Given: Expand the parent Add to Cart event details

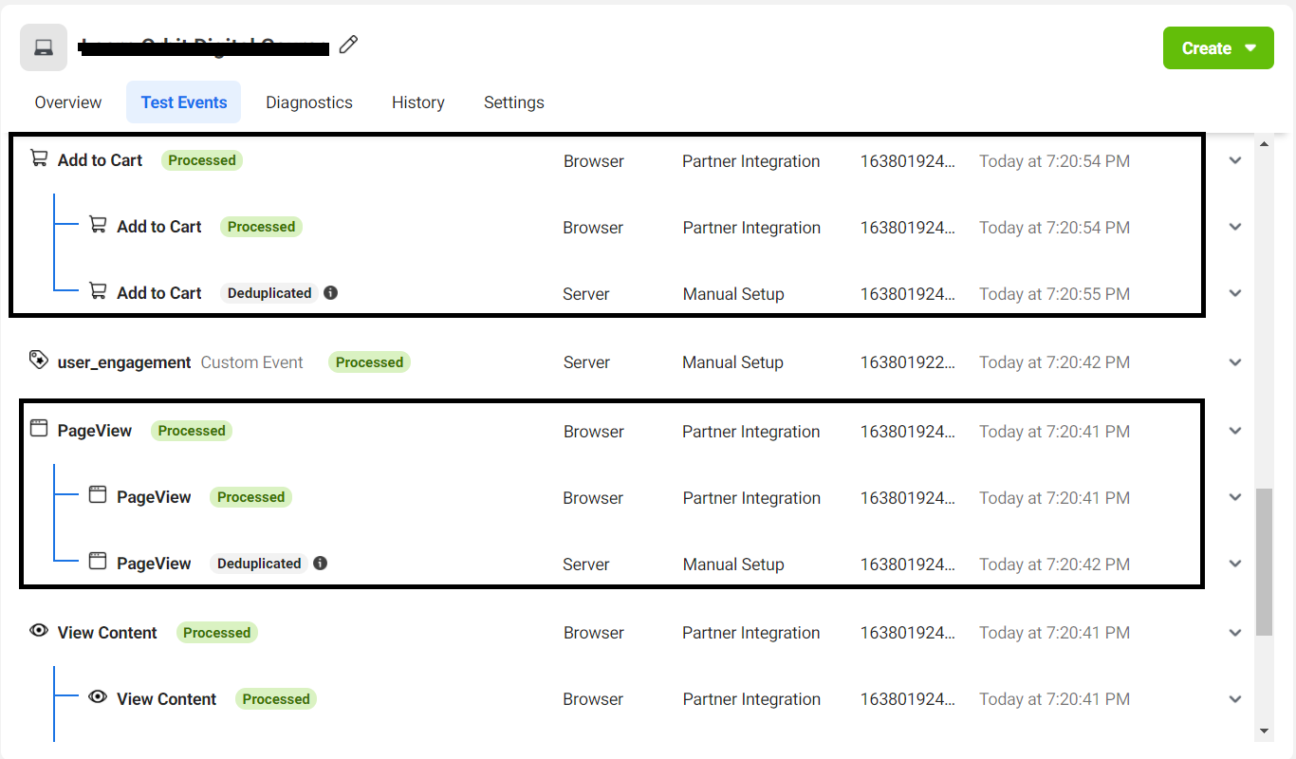Looking at the screenshot, I should point(1235,160).
